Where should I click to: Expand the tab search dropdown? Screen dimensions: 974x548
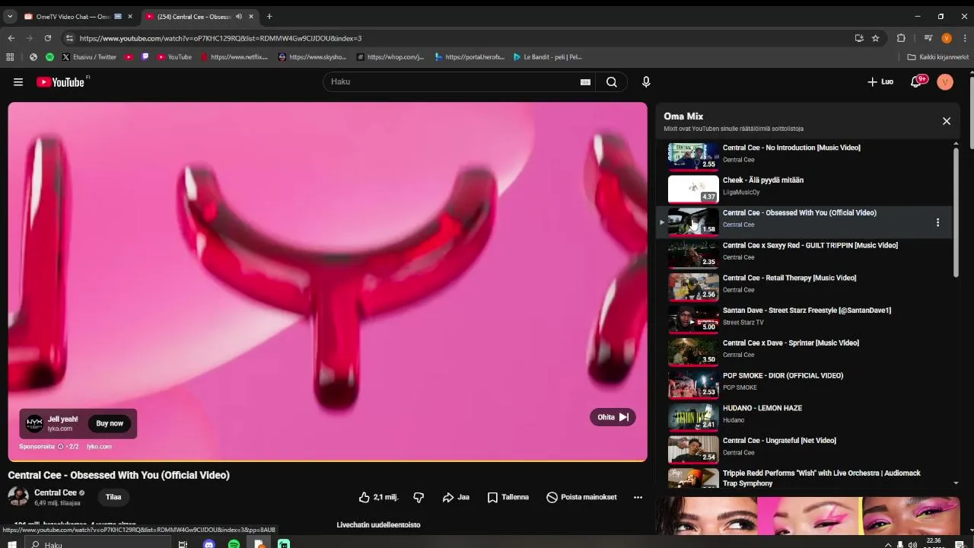(x=10, y=17)
